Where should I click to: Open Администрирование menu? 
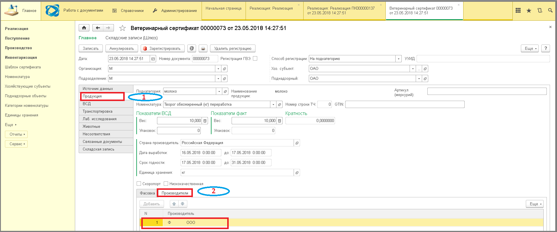pos(175,10)
